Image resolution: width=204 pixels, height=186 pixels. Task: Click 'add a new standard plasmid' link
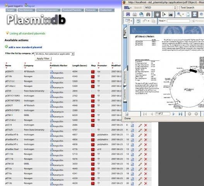pos(25,47)
